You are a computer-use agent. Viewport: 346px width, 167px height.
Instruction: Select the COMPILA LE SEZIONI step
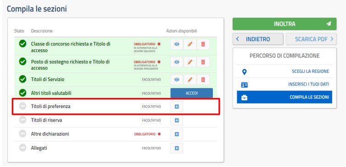point(285,97)
